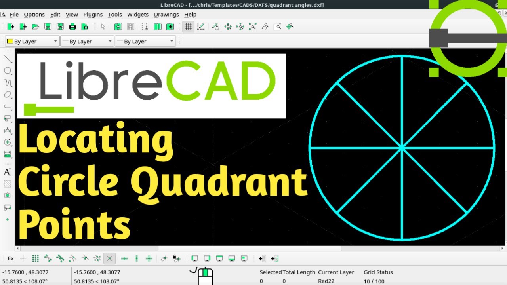Toggle Free Snap crosshair
Viewport: 507px width, 285px height.
pyautogui.click(x=23, y=258)
